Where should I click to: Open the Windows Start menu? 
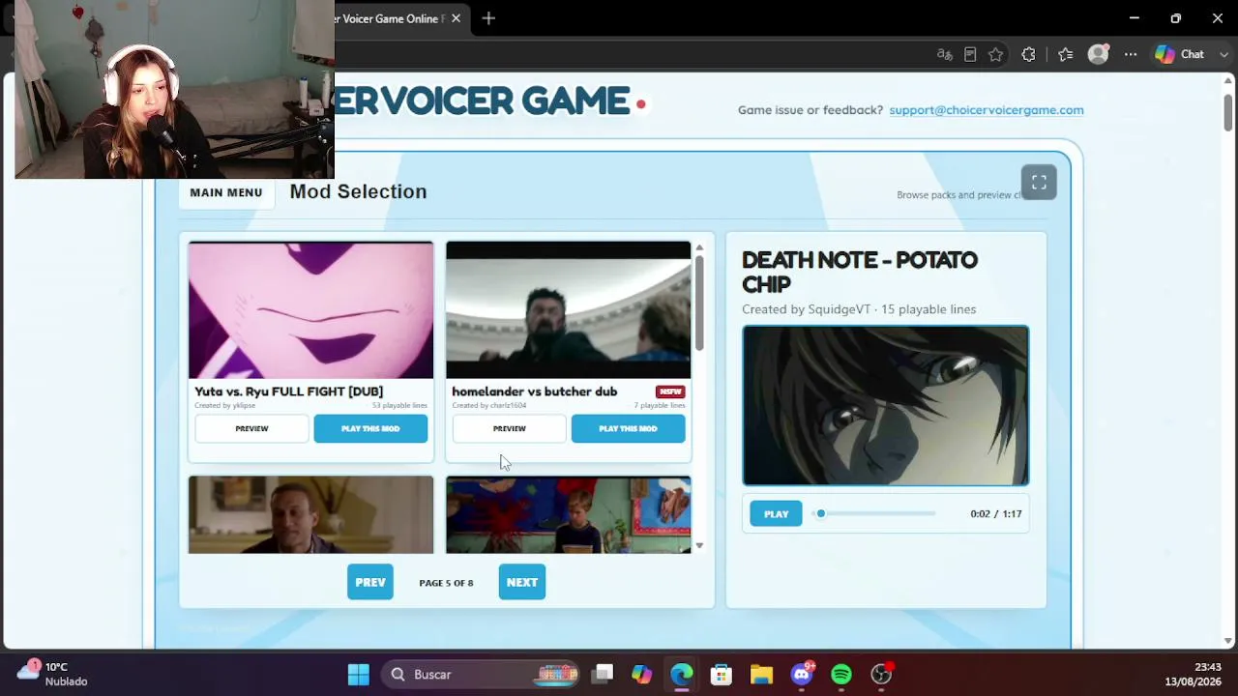coord(359,674)
